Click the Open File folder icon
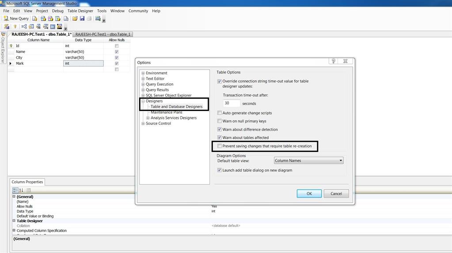 [x=75, y=19]
